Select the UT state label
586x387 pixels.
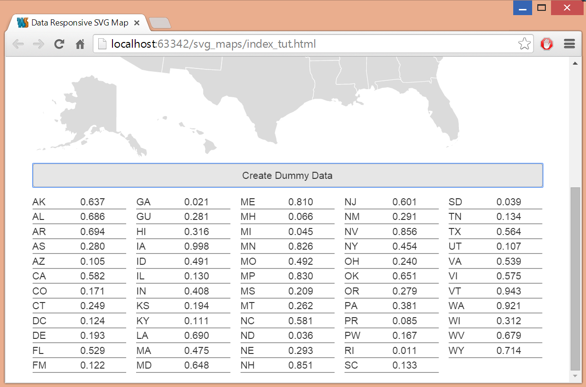(x=455, y=246)
